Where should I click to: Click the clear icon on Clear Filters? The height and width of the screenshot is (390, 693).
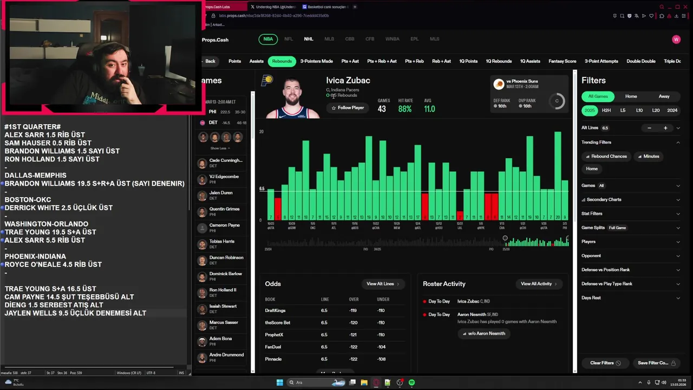618,363
